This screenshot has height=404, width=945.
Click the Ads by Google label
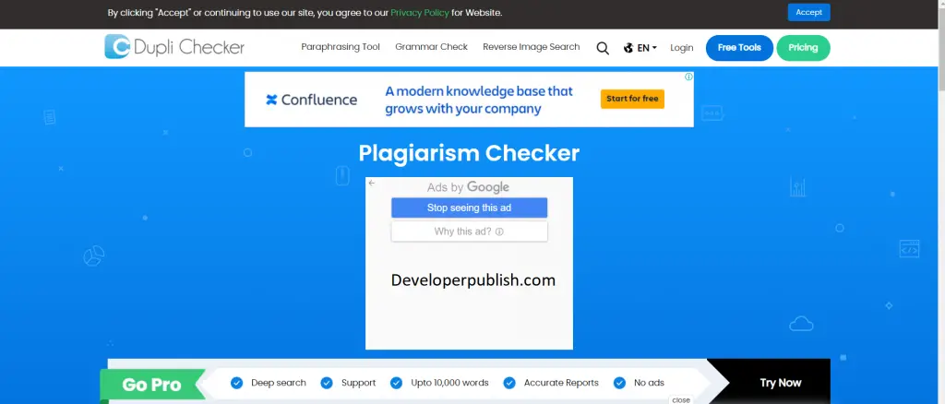tap(468, 187)
